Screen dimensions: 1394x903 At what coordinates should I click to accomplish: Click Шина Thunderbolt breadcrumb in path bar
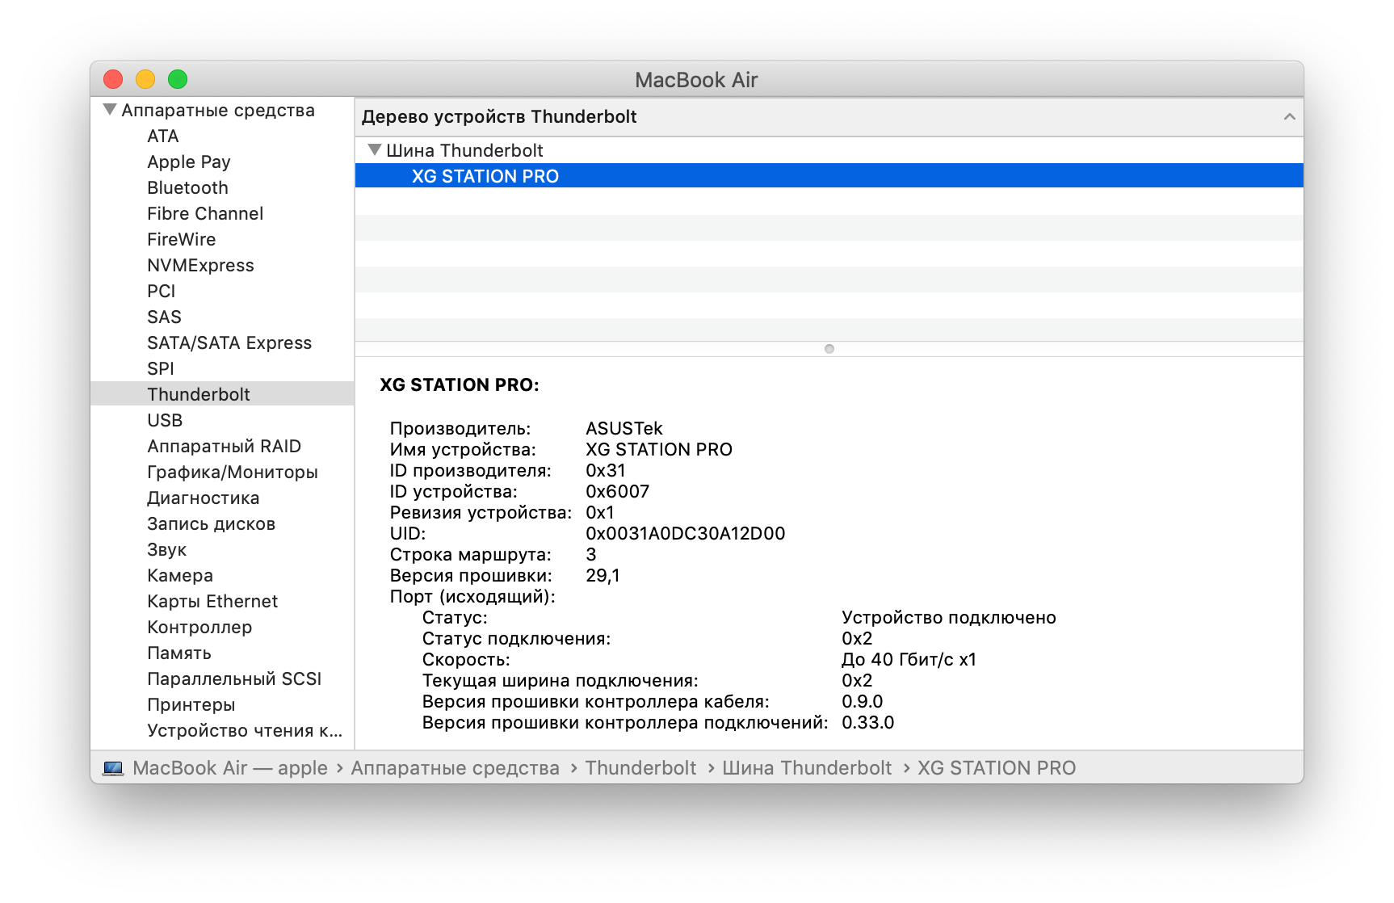tap(807, 768)
